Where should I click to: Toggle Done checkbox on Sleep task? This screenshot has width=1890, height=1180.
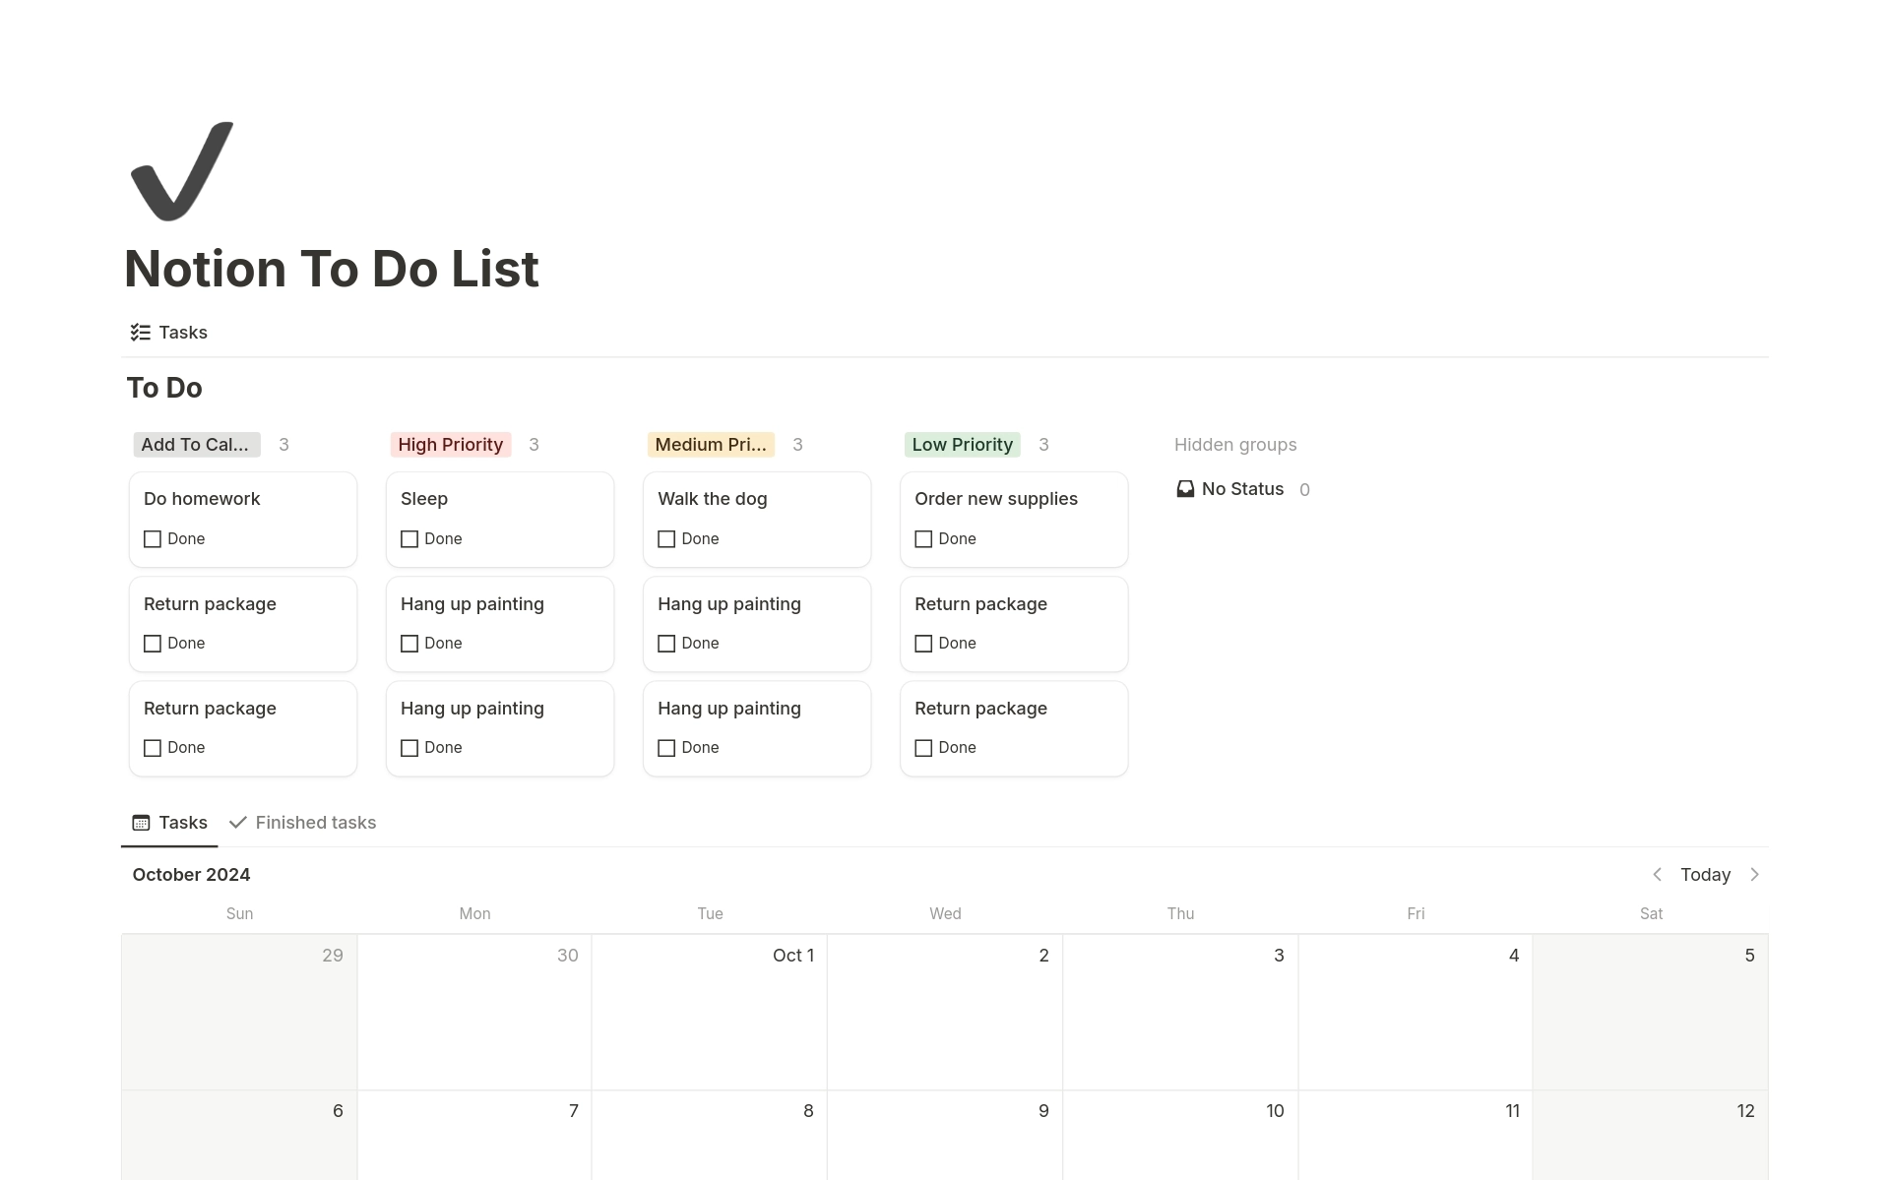[x=410, y=537]
